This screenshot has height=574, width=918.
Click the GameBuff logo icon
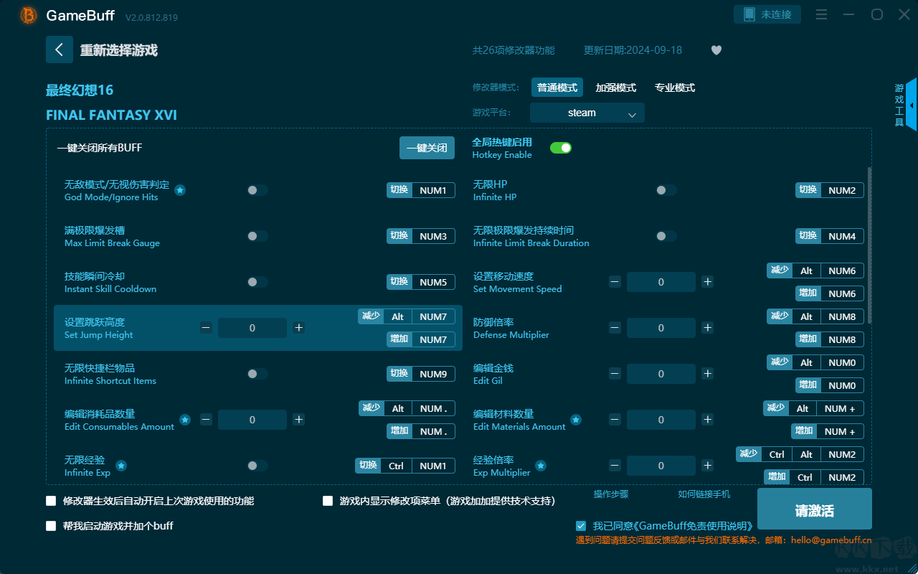pos(29,15)
